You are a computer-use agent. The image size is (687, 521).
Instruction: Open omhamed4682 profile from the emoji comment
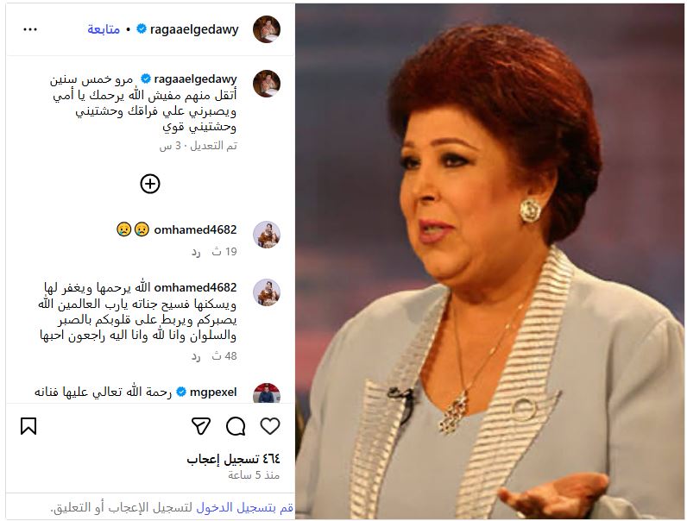tap(195, 229)
